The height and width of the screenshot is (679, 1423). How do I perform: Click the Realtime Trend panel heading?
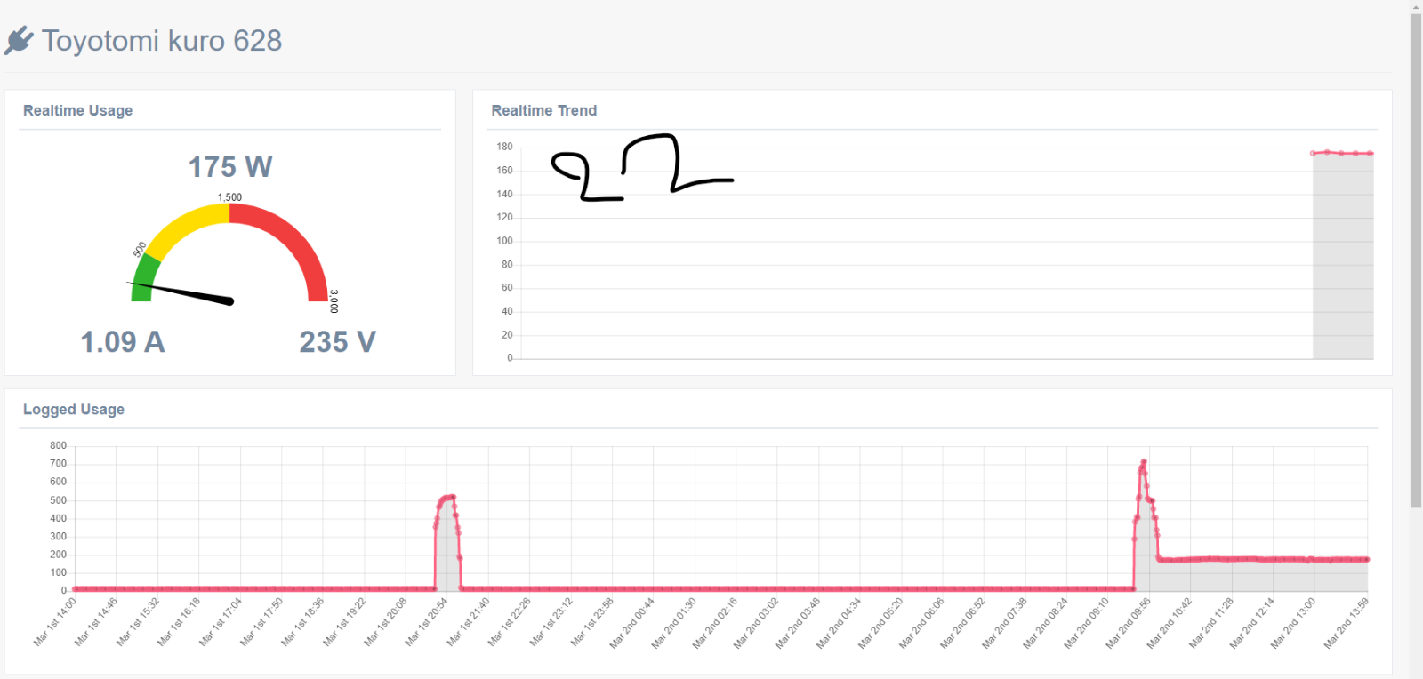[544, 110]
